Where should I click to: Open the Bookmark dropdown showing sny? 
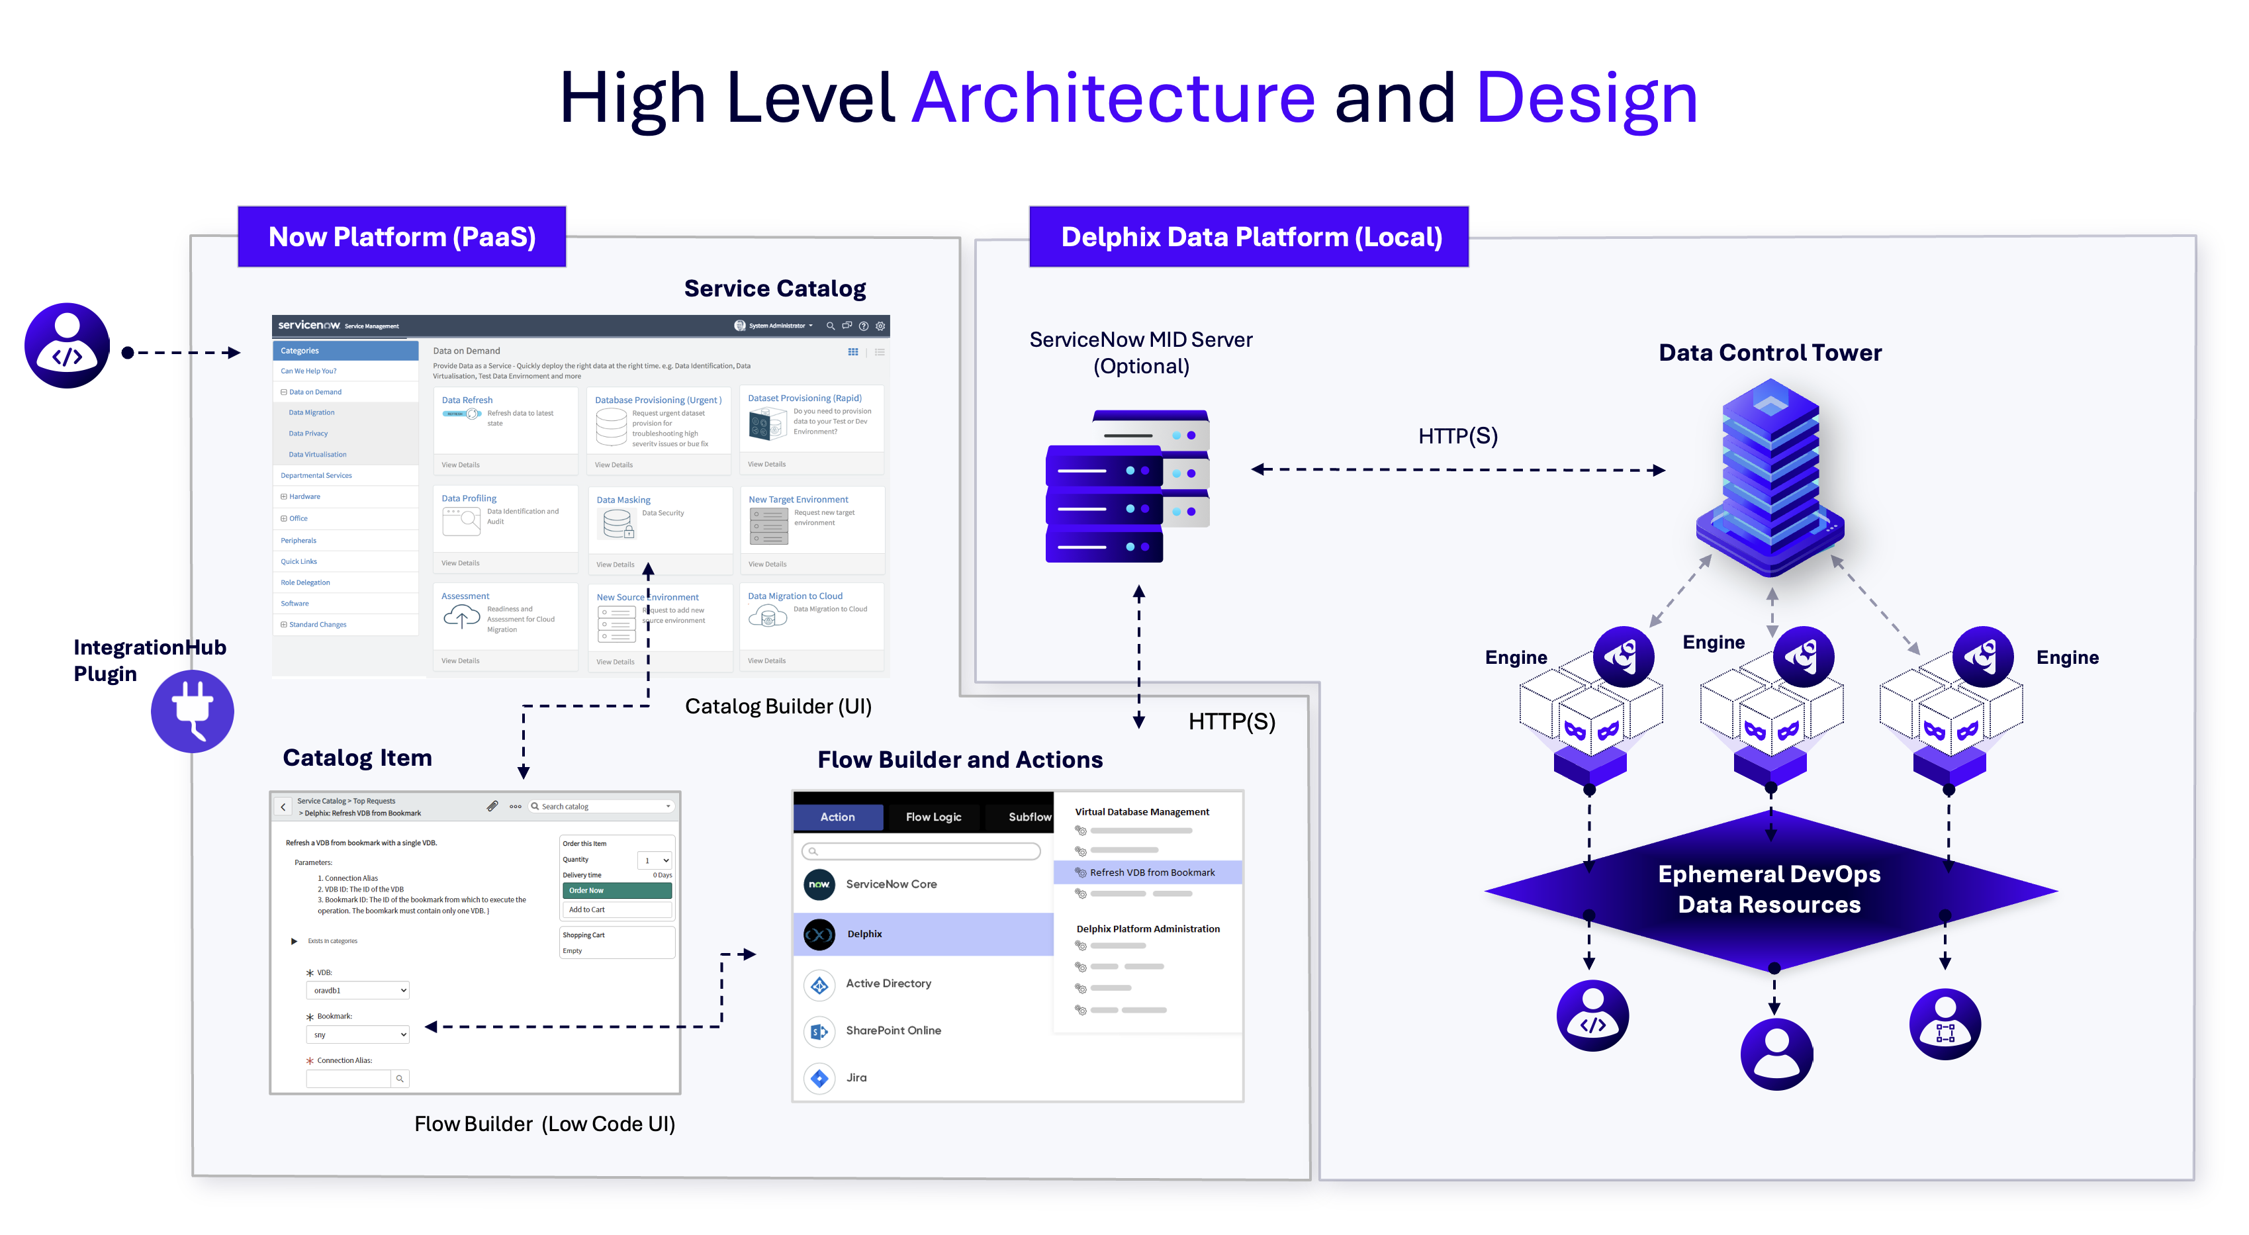pyautogui.click(x=357, y=1035)
